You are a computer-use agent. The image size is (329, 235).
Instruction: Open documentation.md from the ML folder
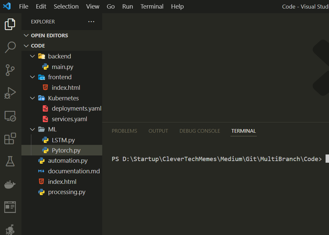pyautogui.click(x=73, y=171)
